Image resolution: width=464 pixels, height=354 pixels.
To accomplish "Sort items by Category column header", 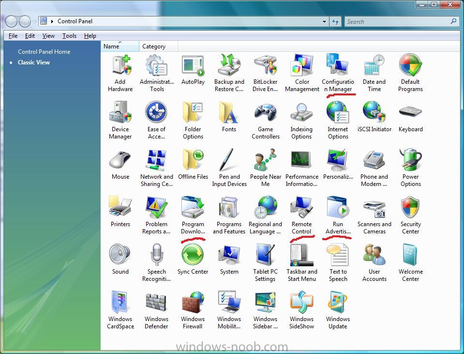I will click(x=159, y=46).
